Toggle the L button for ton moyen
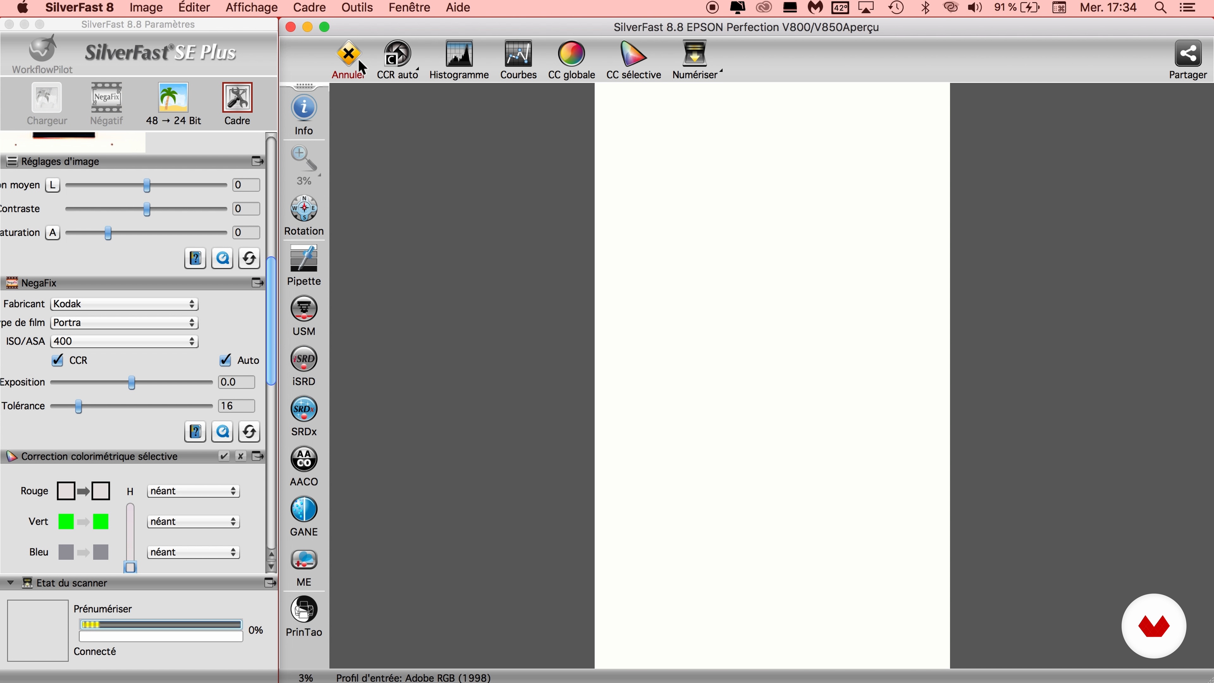This screenshot has height=683, width=1214. (x=52, y=185)
